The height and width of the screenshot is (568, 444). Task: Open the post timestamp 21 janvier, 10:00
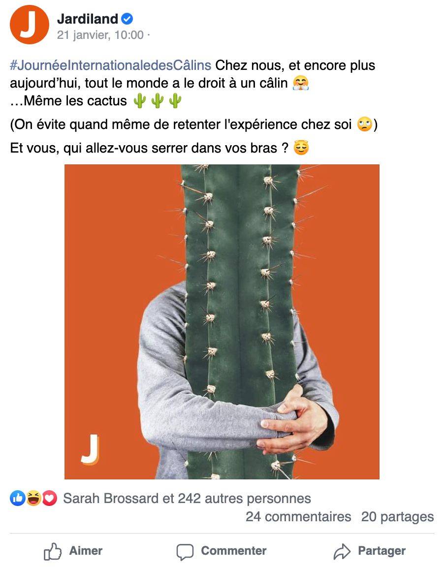pyautogui.click(x=100, y=35)
